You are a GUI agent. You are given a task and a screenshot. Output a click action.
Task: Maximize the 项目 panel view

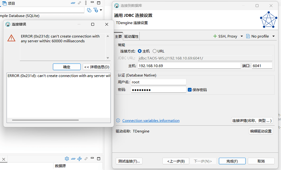coord(99,3)
